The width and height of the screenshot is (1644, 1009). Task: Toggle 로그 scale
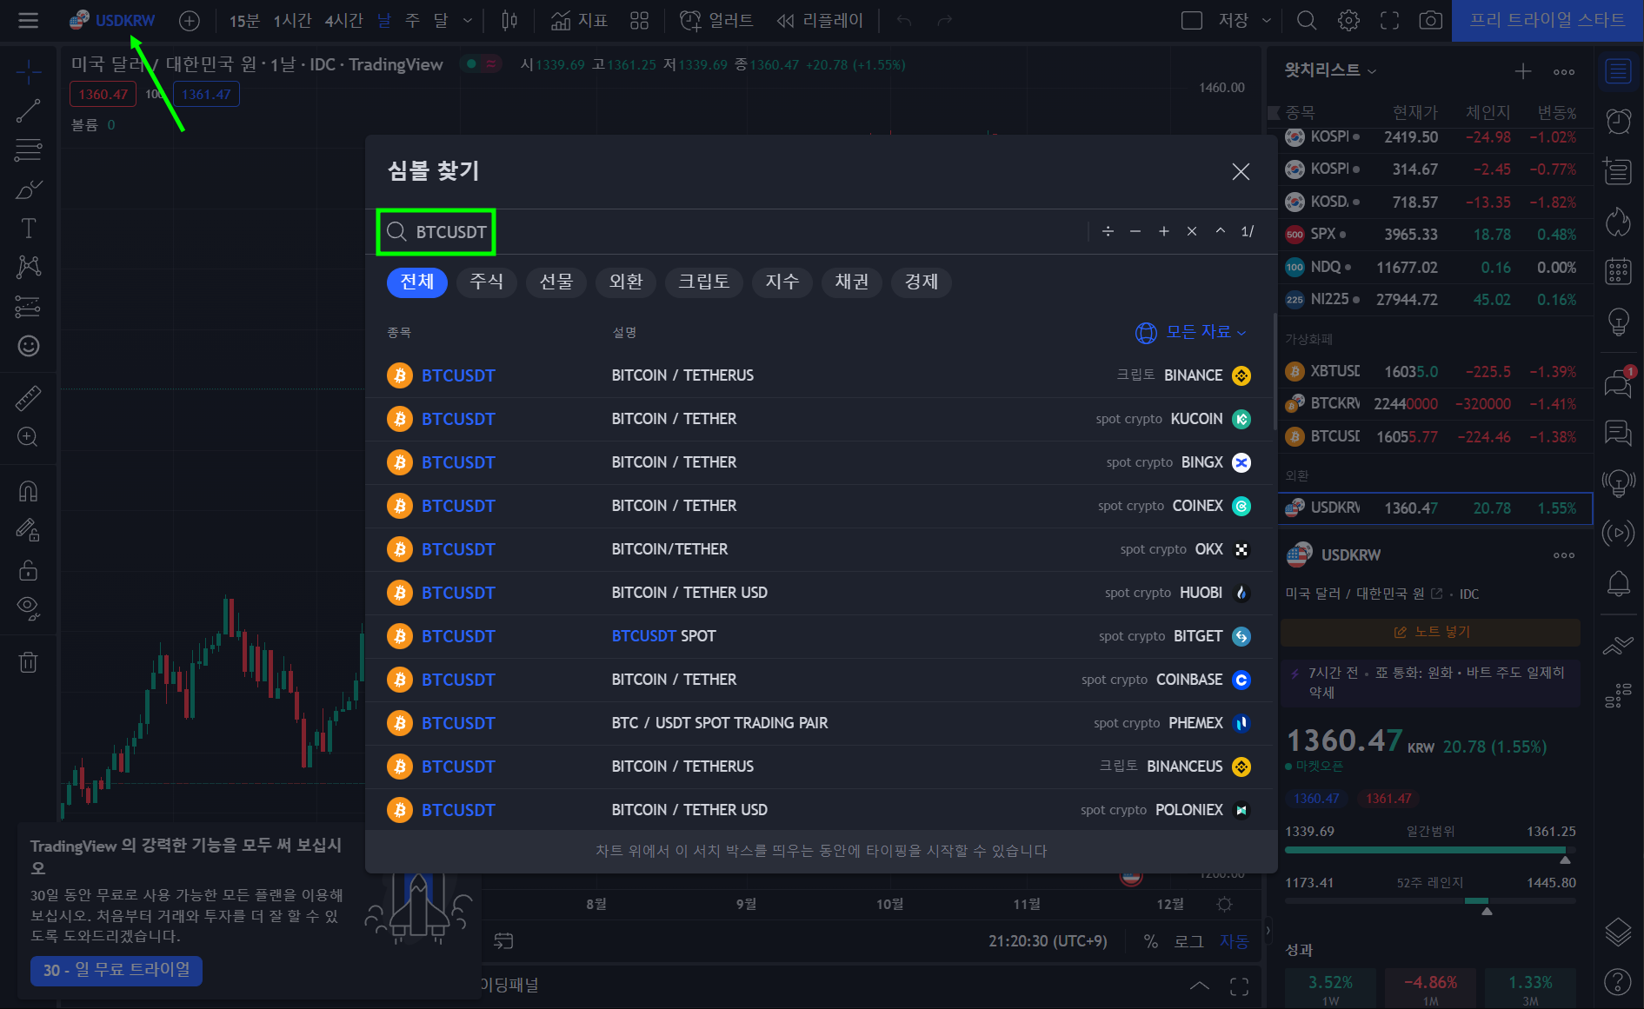click(x=1188, y=941)
